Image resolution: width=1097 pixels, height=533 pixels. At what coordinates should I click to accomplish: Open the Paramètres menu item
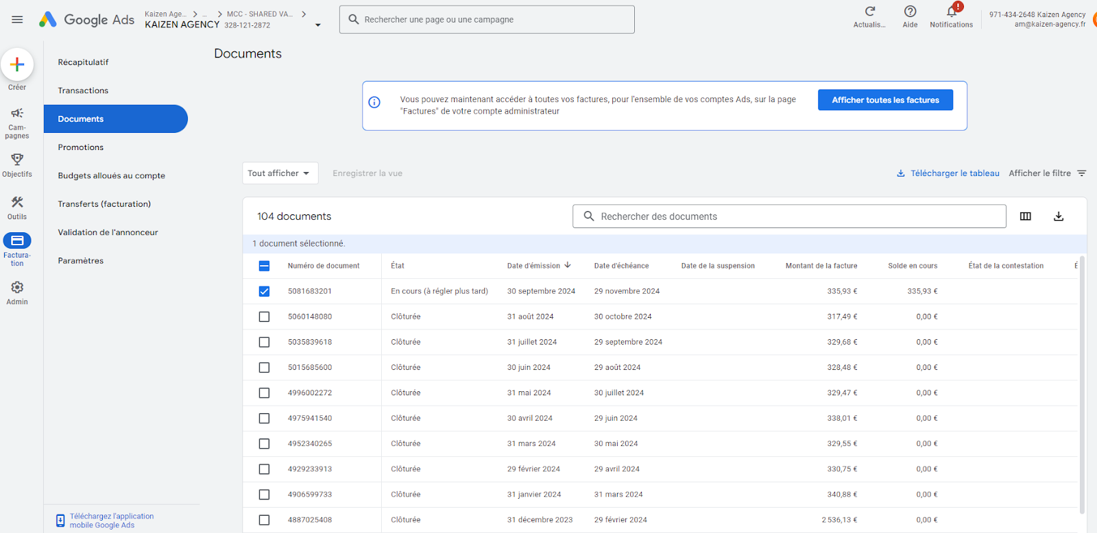tap(81, 261)
